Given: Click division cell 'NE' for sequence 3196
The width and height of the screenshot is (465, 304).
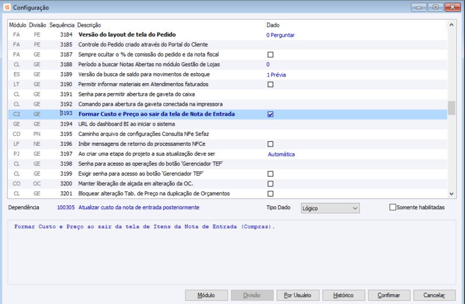Looking at the screenshot, I should 37,144.
